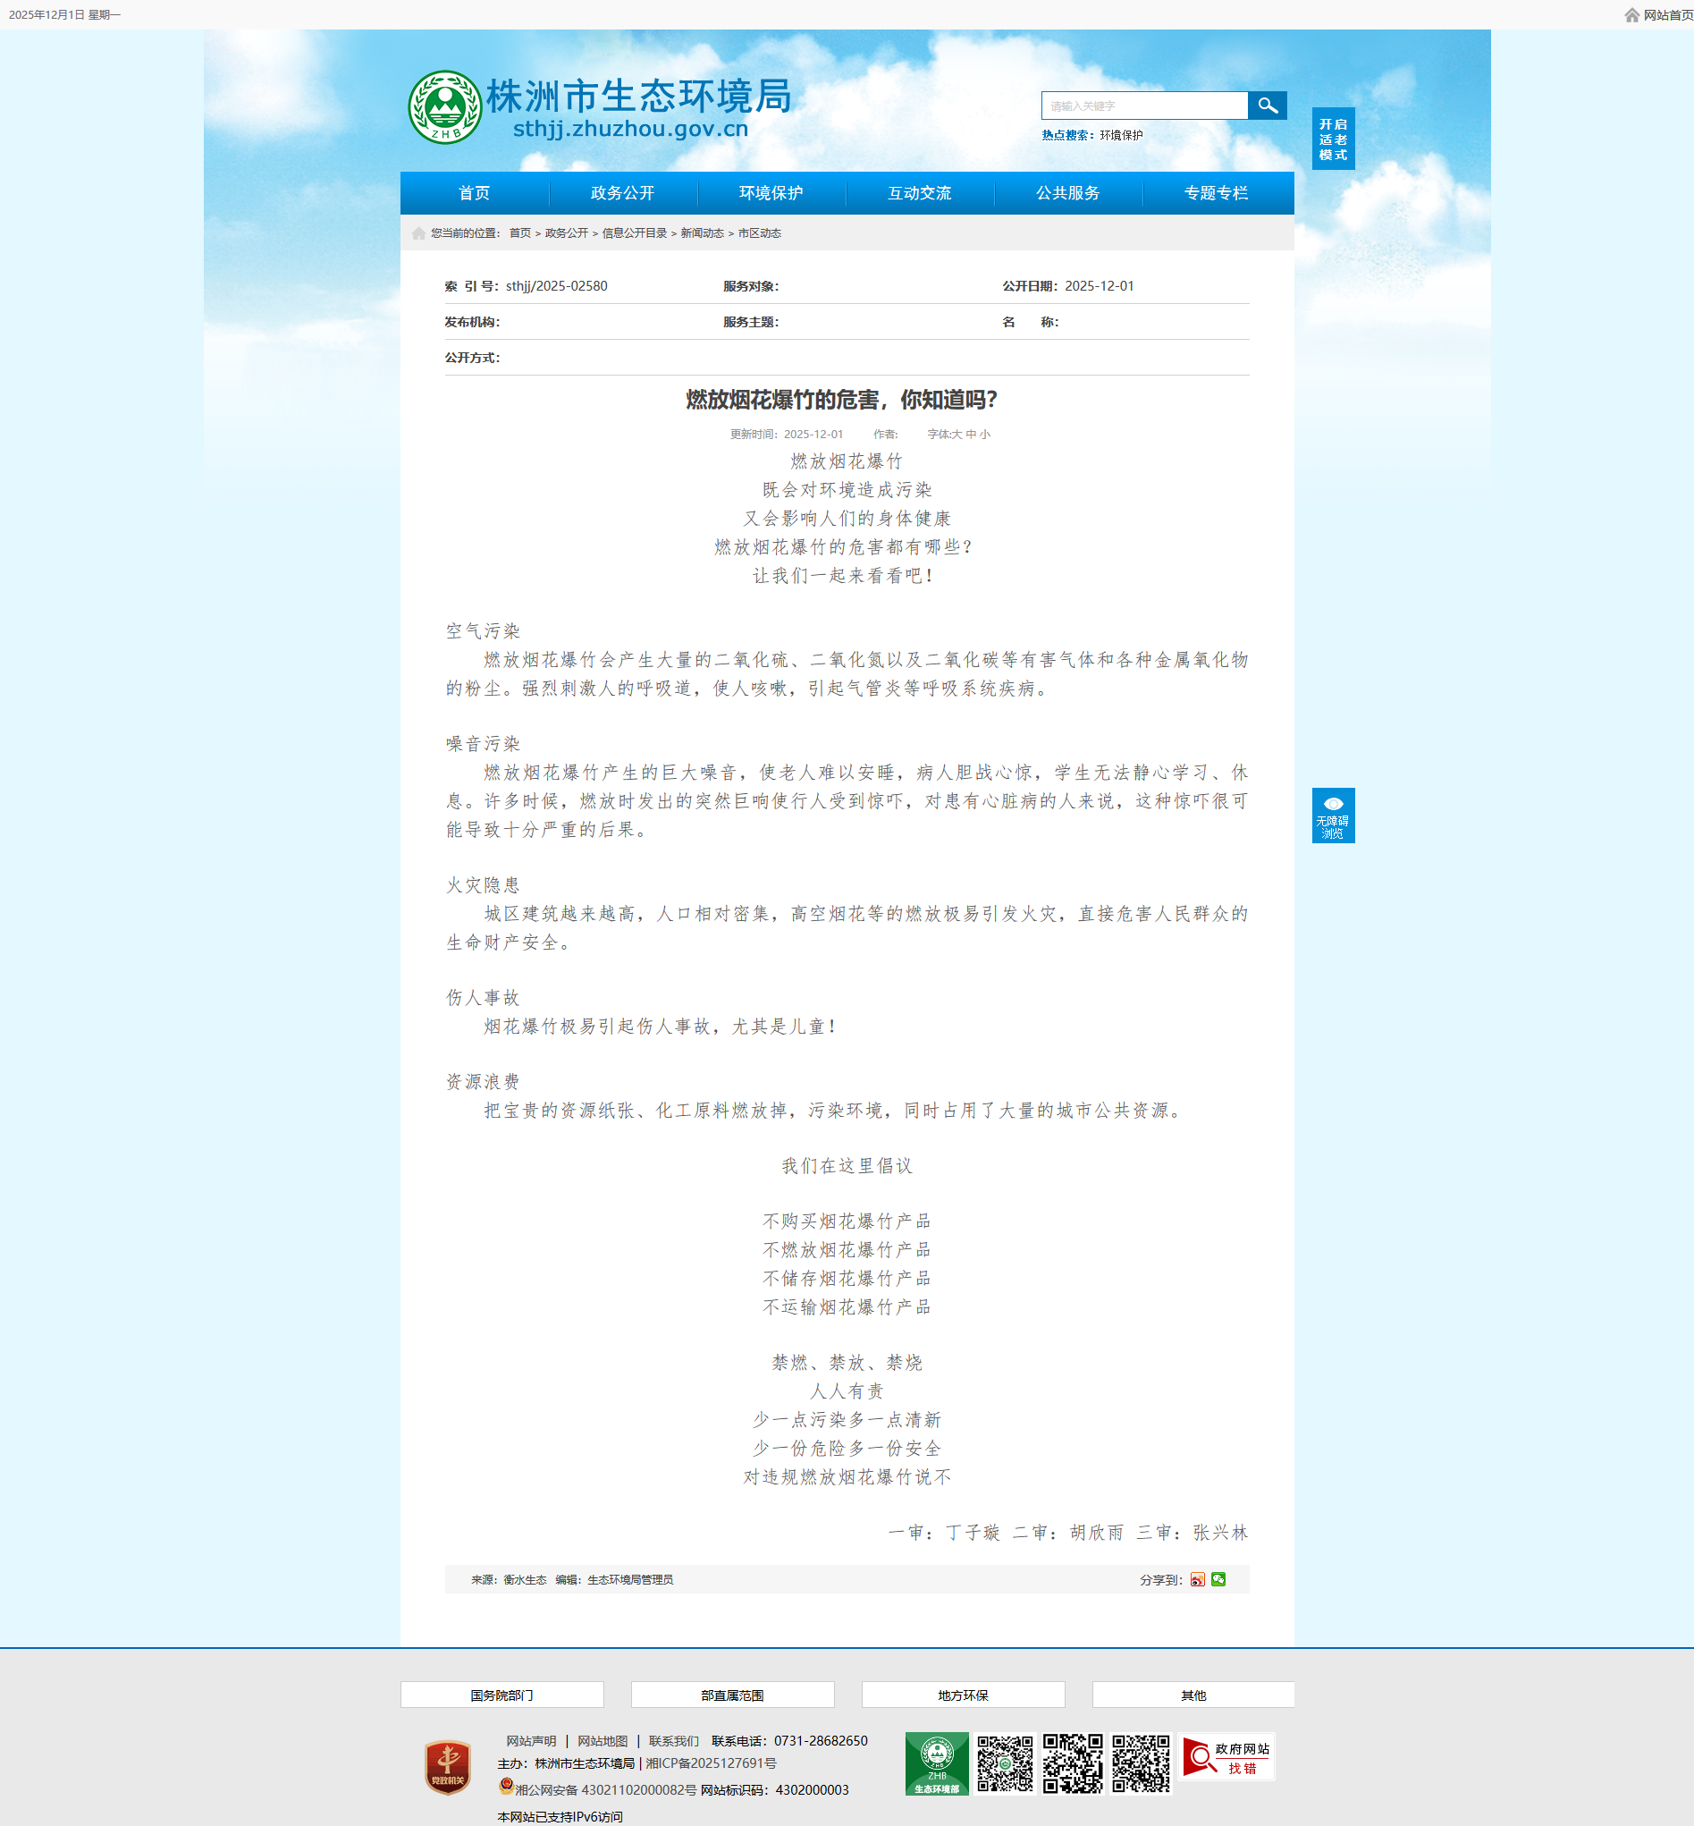The image size is (1694, 1826).
Task: Open the 互动交流 navigation menu
Action: (x=920, y=193)
